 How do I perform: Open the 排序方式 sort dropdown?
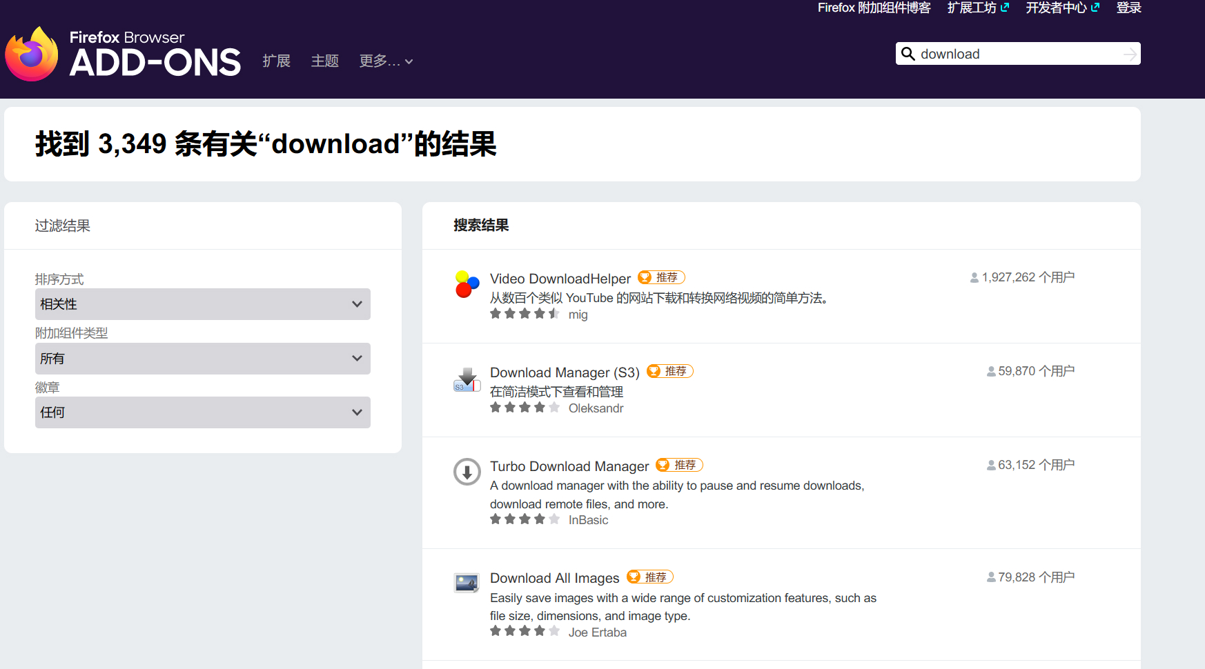click(x=202, y=304)
